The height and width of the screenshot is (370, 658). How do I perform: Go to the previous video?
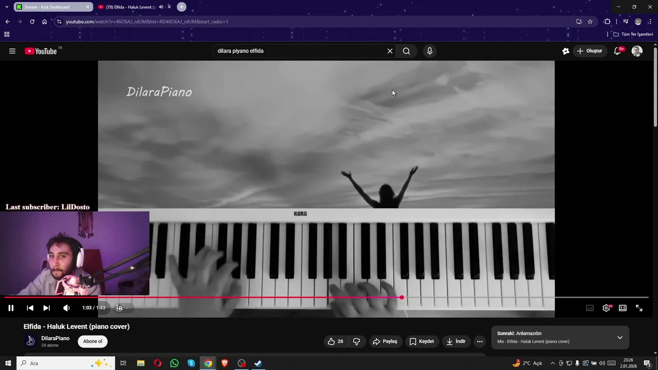click(30, 308)
